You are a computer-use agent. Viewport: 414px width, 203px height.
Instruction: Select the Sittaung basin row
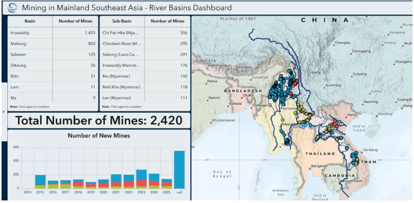pyautogui.click(x=53, y=65)
